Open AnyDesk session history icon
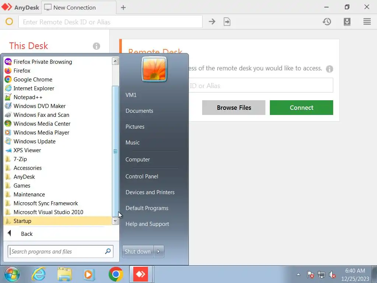 (327, 22)
